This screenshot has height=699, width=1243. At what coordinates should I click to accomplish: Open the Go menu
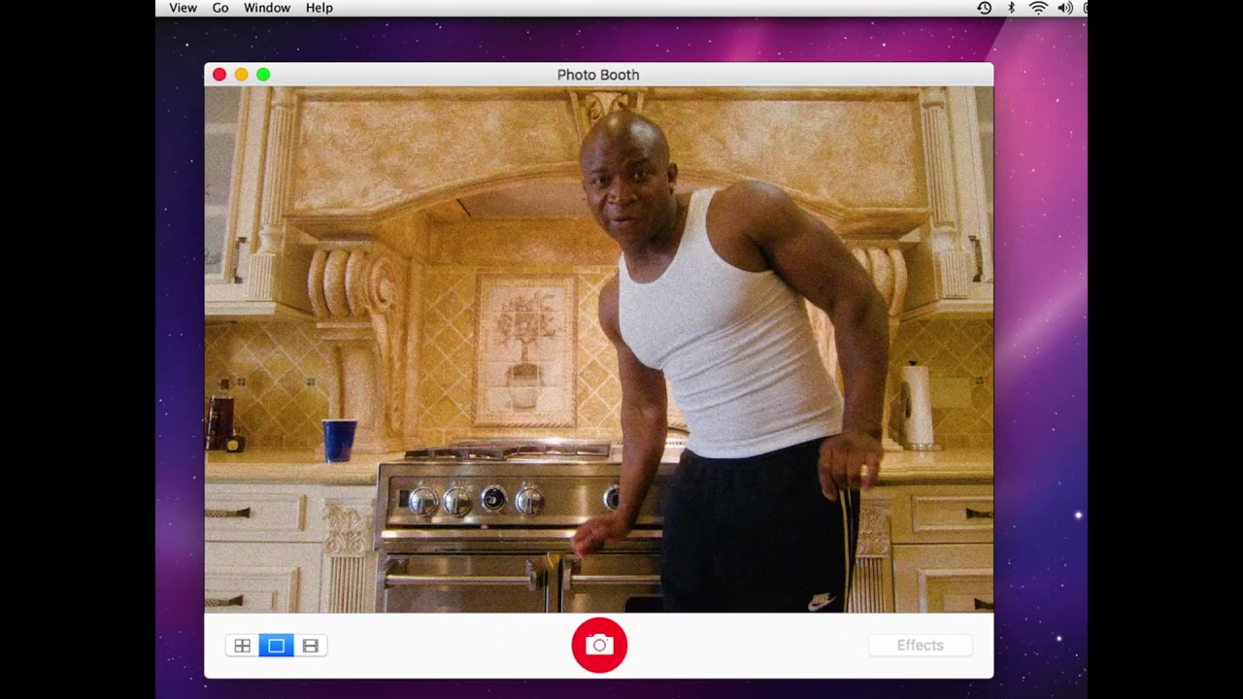coord(220,8)
